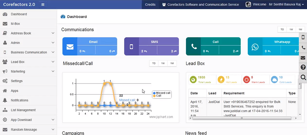Click the floating mobile icon on right edge
Viewport: 307px width, 135px height.
coord(303,37)
